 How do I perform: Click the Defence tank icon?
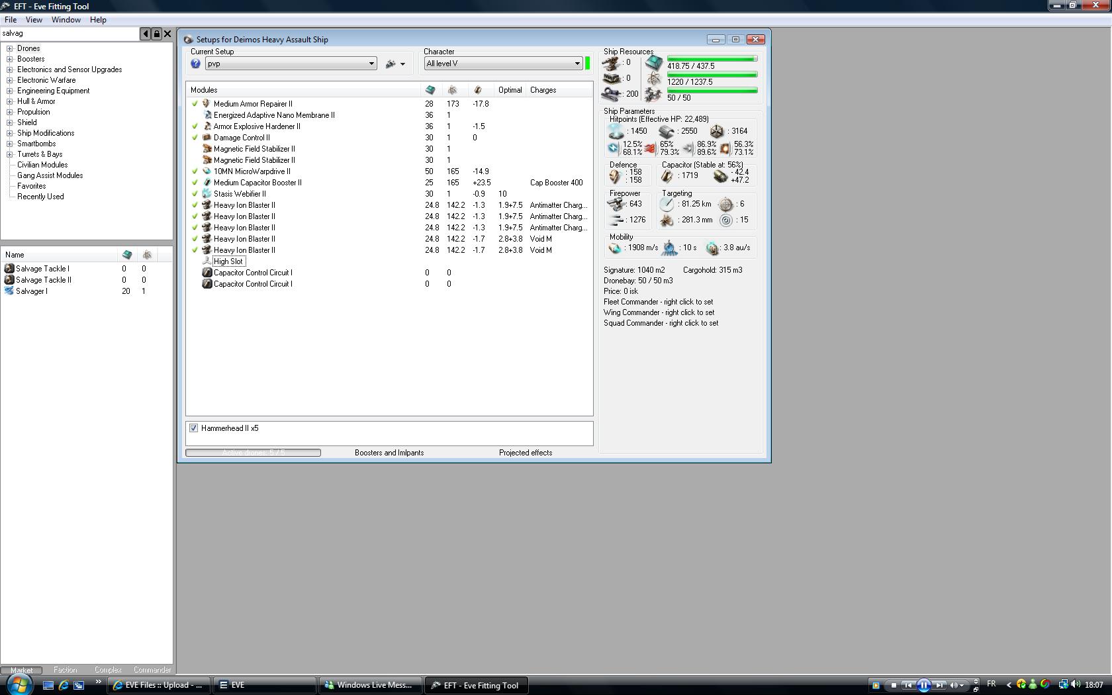(616, 176)
